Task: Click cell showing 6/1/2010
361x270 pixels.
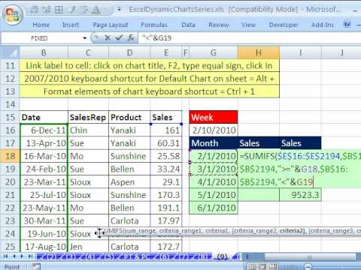Action: 214,208
